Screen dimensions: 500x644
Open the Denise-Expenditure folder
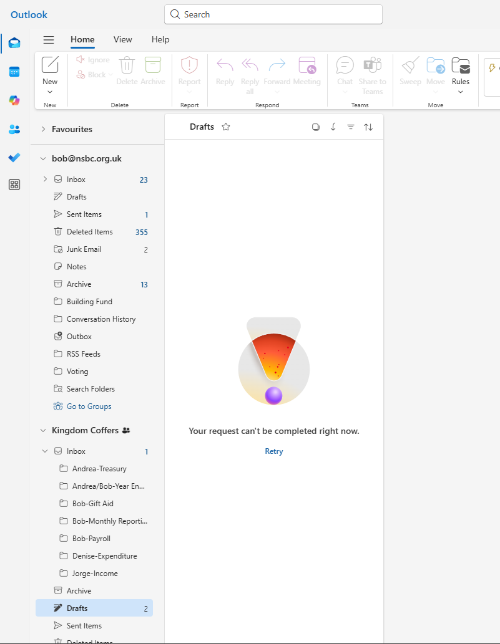94,556
